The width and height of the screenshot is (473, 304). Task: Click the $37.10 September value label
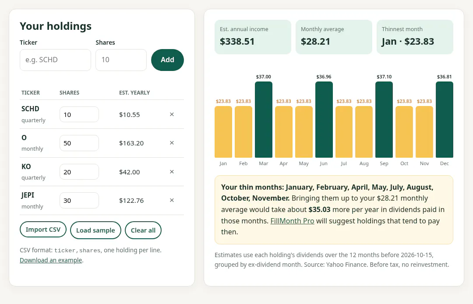(x=384, y=77)
